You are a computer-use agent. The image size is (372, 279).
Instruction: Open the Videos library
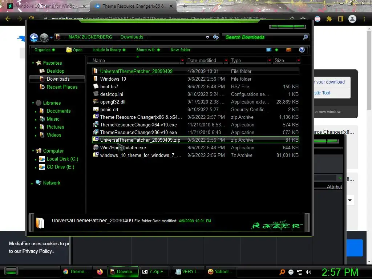point(54,135)
